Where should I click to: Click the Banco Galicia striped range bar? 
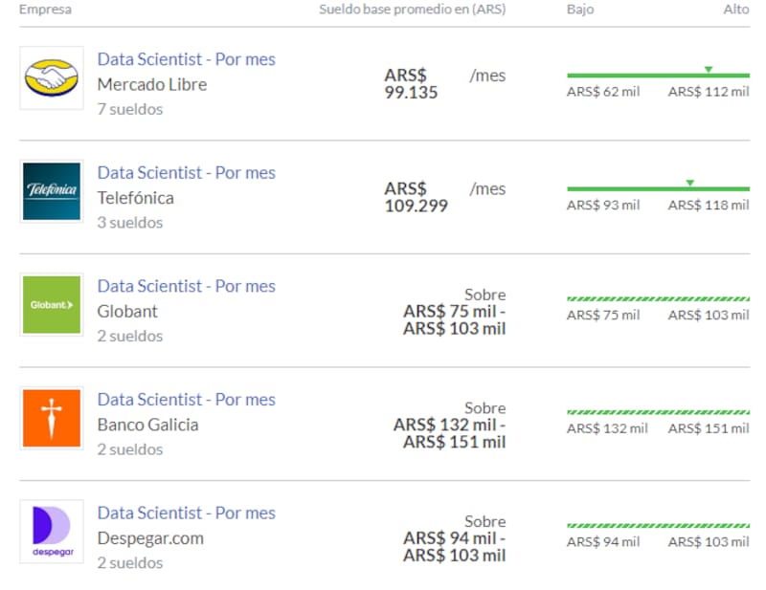click(x=658, y=412)
